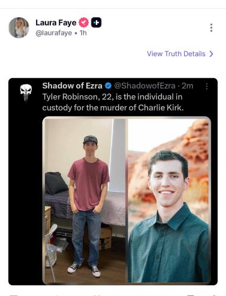Click the embedded tweet text about custody

coord(113,102)
